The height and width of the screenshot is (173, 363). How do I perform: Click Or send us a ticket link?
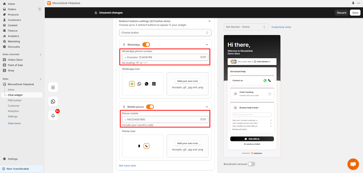click(252, 144)
